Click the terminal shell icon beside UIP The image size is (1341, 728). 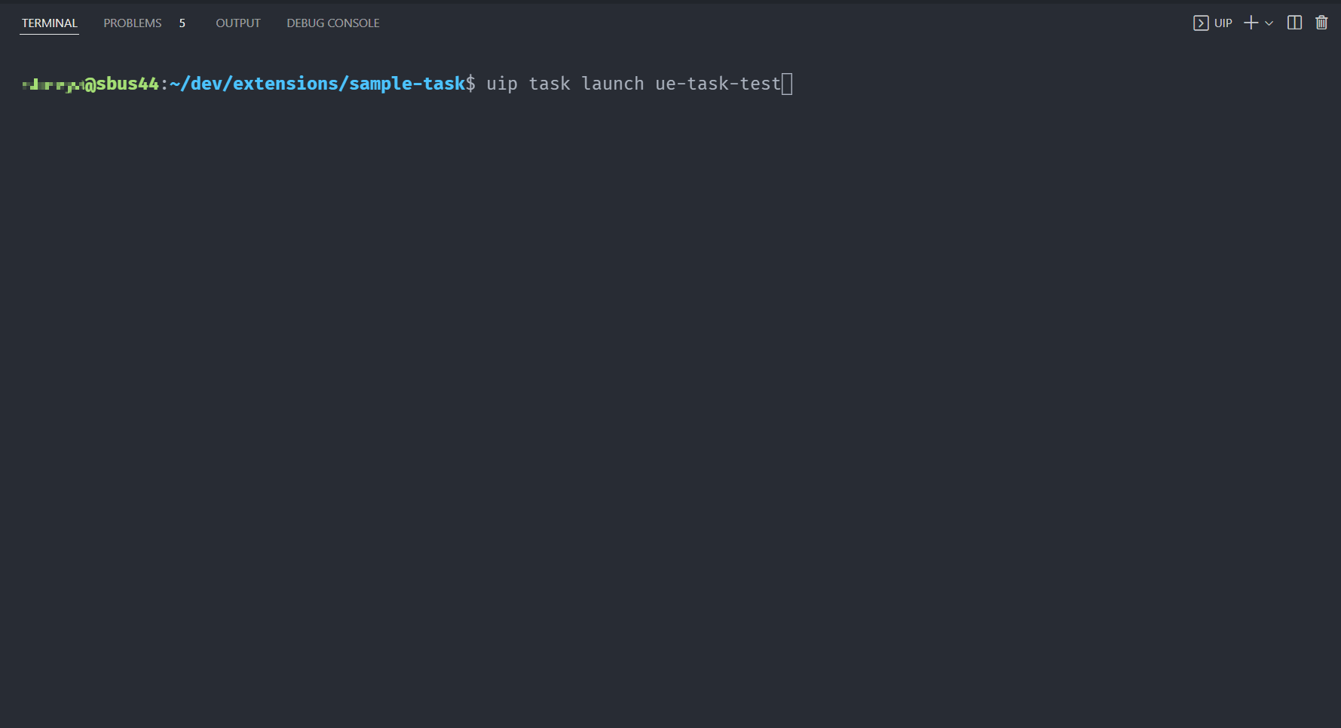coord(1201,23)
